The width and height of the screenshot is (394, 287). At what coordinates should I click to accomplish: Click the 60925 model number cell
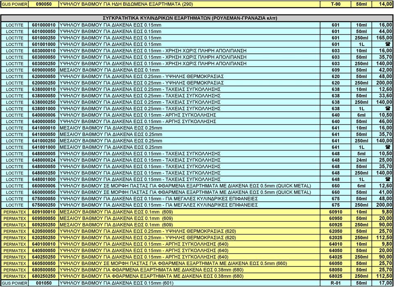(x=335, y=225)
